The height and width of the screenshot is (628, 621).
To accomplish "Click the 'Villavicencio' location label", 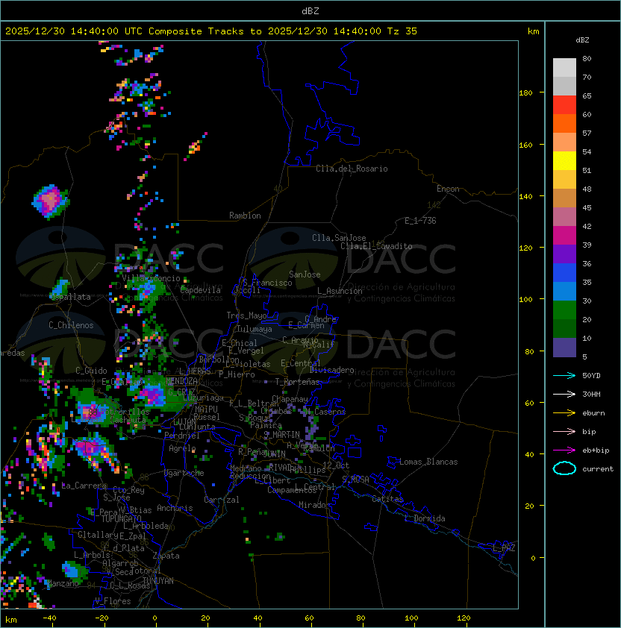I will coord(151,278).
